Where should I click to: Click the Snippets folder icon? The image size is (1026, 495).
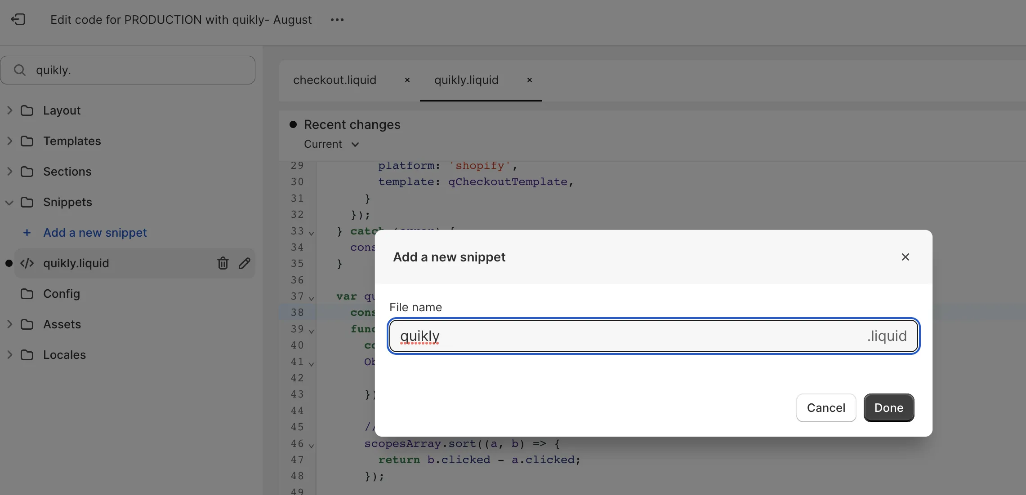tap(27, 202)
